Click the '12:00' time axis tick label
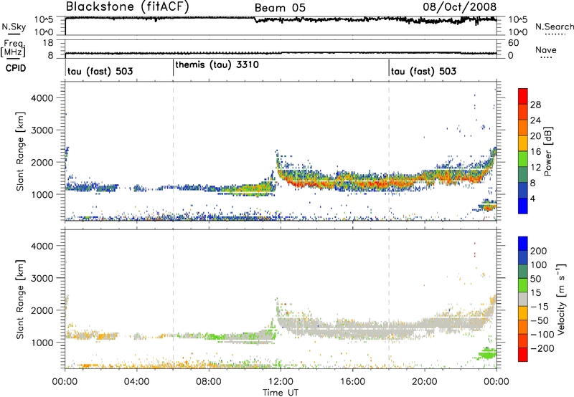The width and height of the screenshot is (574, 397). click(x=281, y=382)
